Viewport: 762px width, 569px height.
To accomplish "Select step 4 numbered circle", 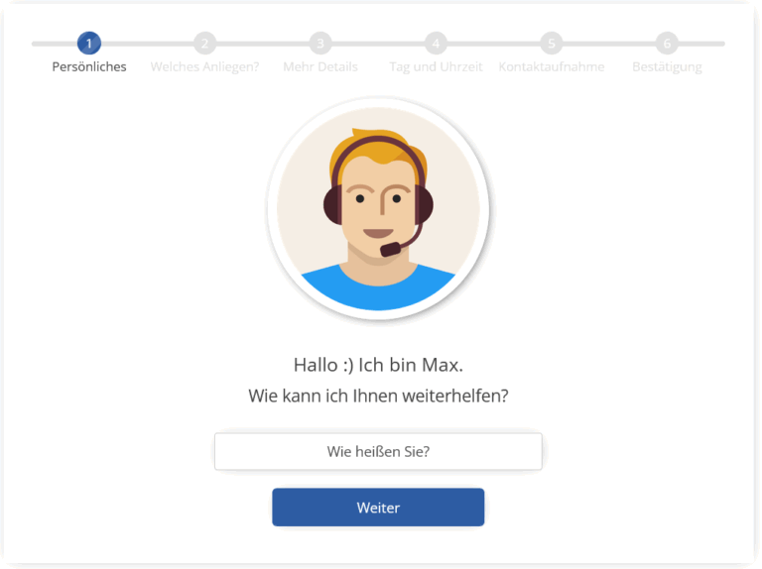I will [436, 44].
